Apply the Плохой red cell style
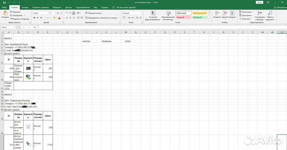The image size is (287, 150). click(184, 17)
